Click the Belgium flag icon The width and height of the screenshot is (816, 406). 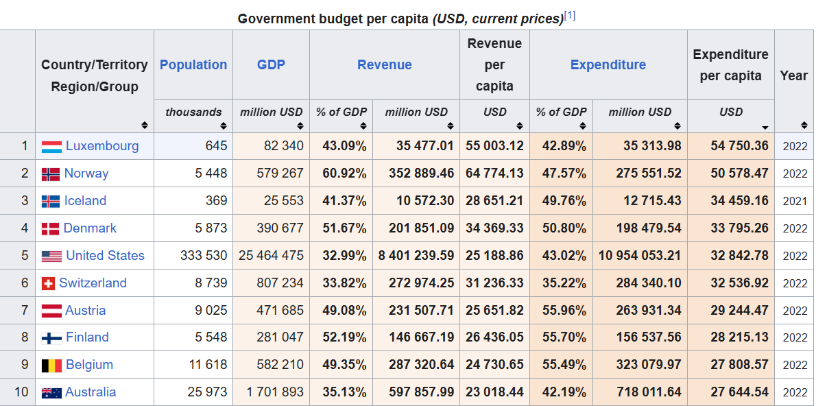(x=51, y=365)
